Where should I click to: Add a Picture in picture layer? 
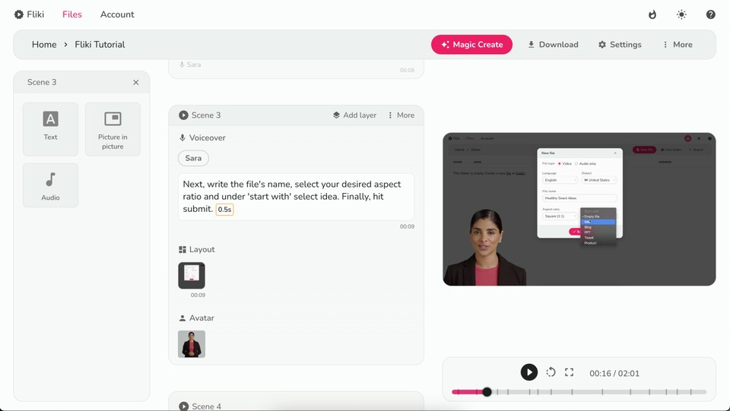113,129
